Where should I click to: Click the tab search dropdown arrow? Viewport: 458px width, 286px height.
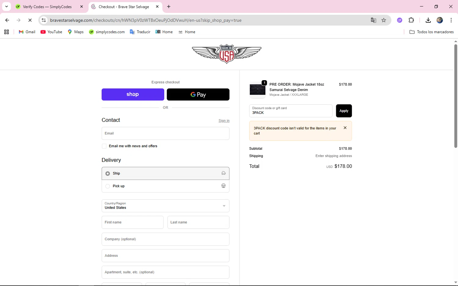tap(6, 6)
